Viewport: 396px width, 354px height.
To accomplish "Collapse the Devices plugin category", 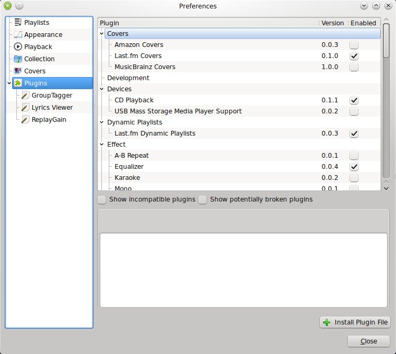I will [102, 89].
